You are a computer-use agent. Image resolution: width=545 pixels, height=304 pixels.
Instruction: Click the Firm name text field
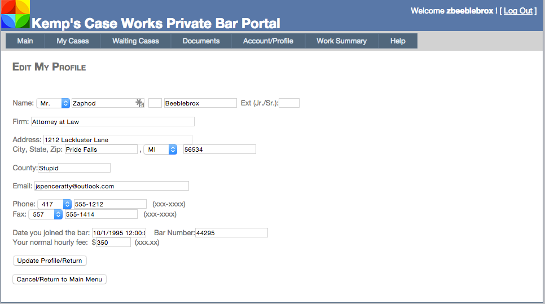[x=112, y=122]
